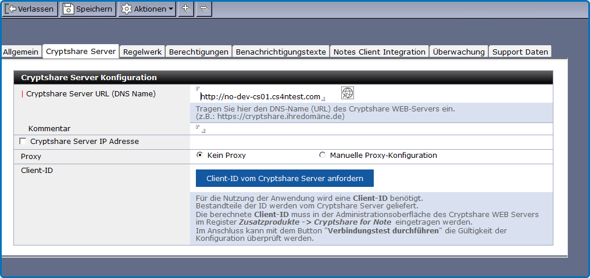Click into the Cryptshare Server URL field
This screenshot has width=590, height=278.
260,96
